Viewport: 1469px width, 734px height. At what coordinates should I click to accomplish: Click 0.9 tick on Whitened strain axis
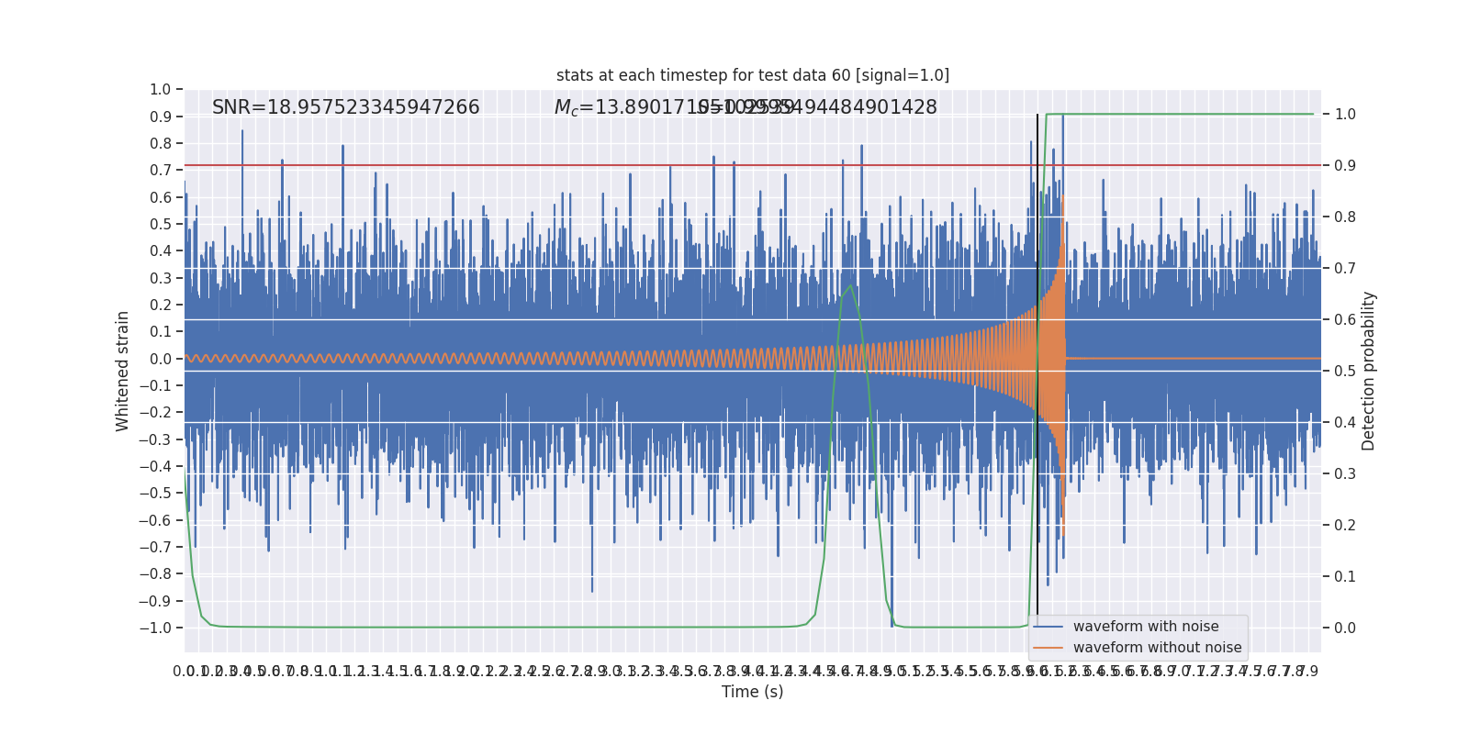click(x=161, y=117)
